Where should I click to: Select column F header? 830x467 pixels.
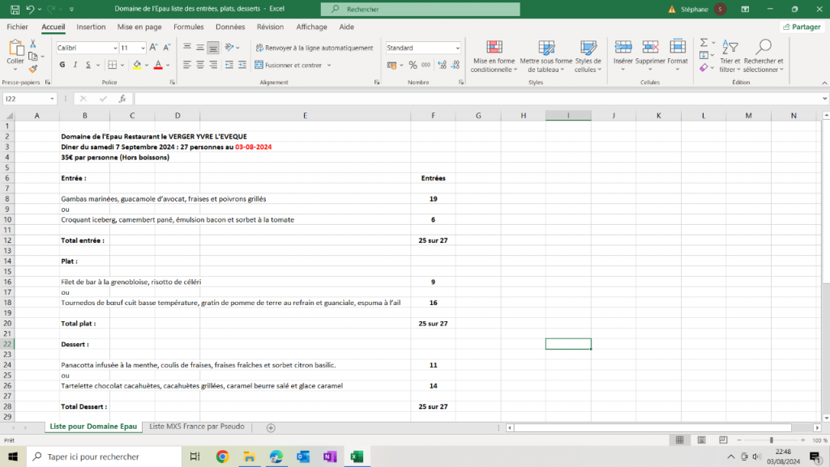(x=433, y=116)
